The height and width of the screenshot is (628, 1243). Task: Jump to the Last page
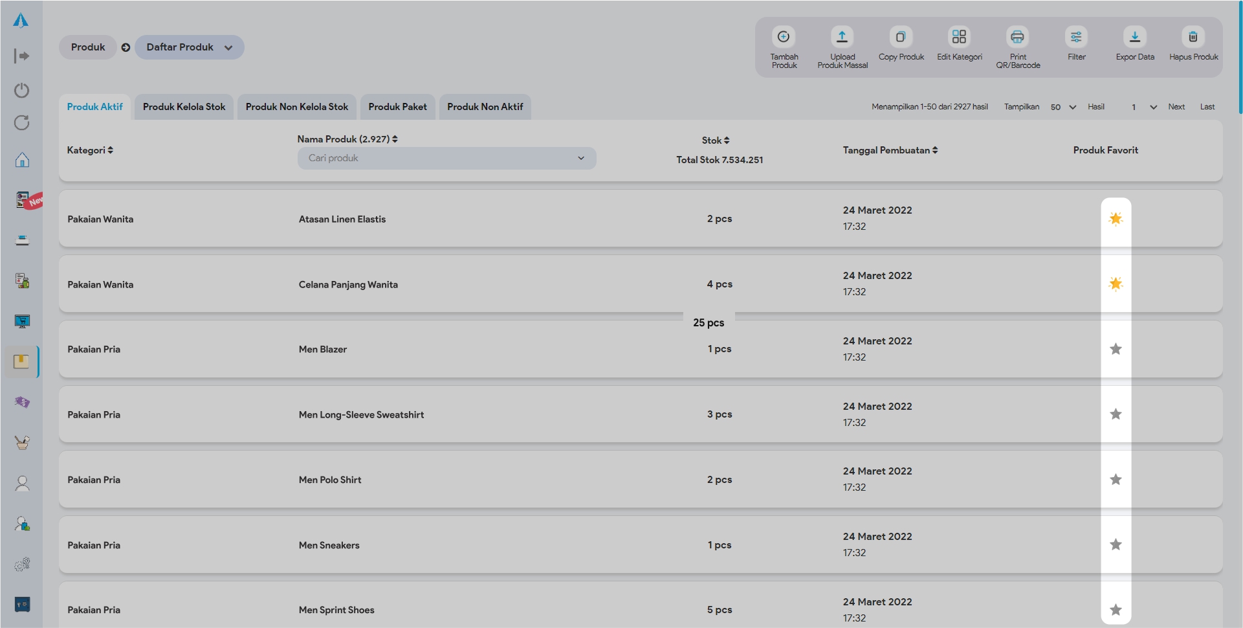pos(1207,107)
